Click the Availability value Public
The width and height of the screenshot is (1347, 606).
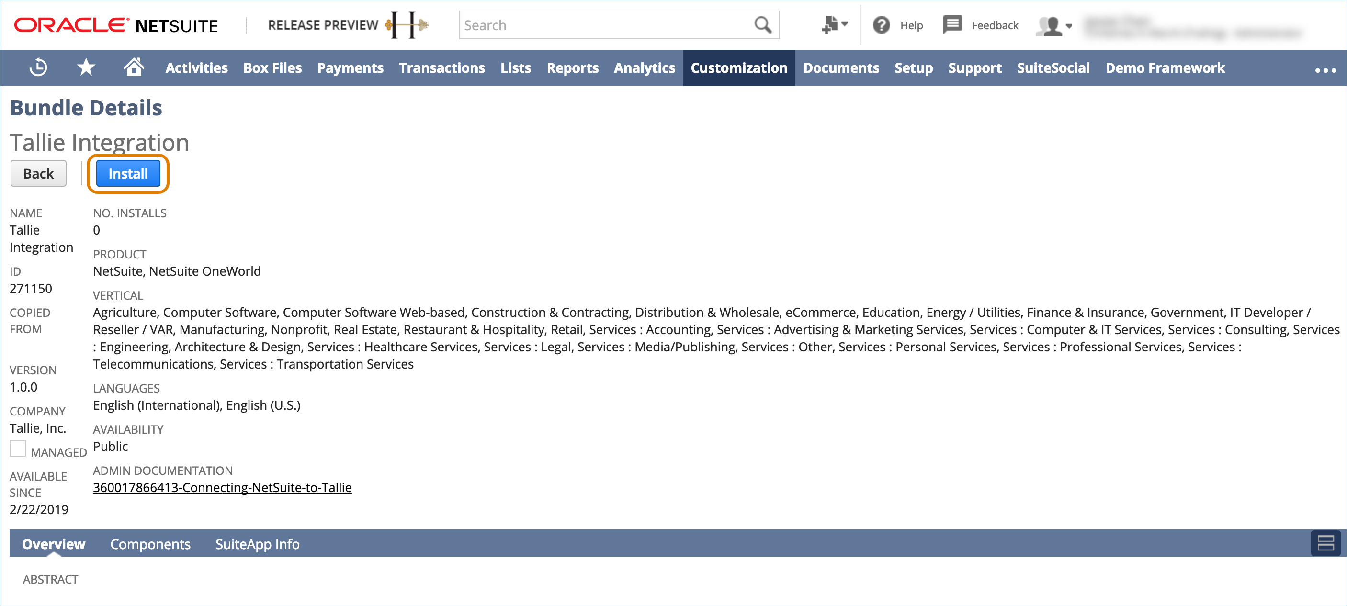(110, 447)
